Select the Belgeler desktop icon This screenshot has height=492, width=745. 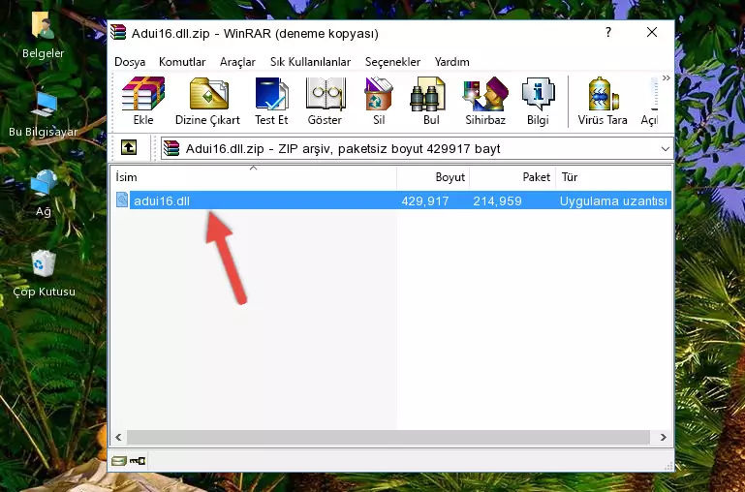[43, 36]
